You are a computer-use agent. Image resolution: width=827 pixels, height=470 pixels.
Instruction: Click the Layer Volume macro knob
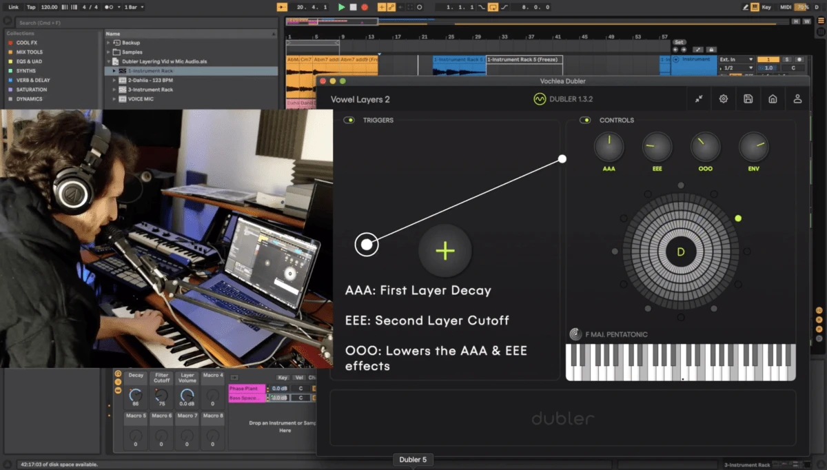pos(187,395)
